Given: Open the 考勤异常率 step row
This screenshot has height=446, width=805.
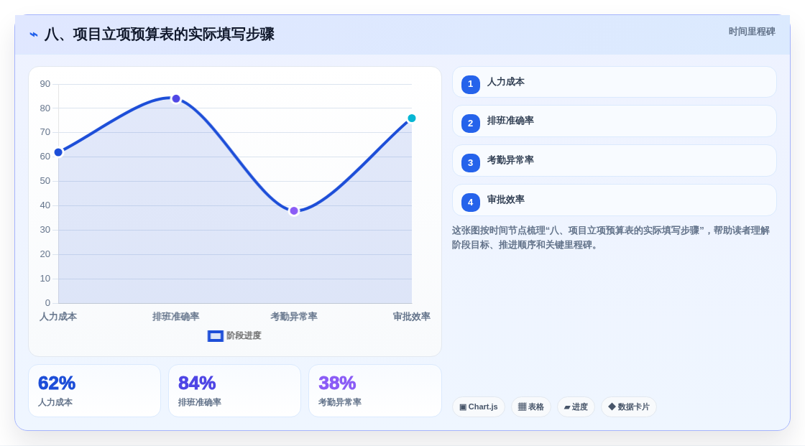Looking at the screenshot, I should 614,161.
